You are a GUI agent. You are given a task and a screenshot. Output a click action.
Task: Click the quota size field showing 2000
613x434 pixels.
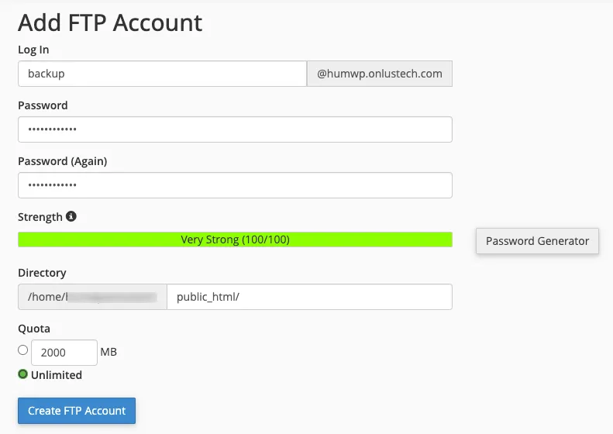(x=64, y=353)
